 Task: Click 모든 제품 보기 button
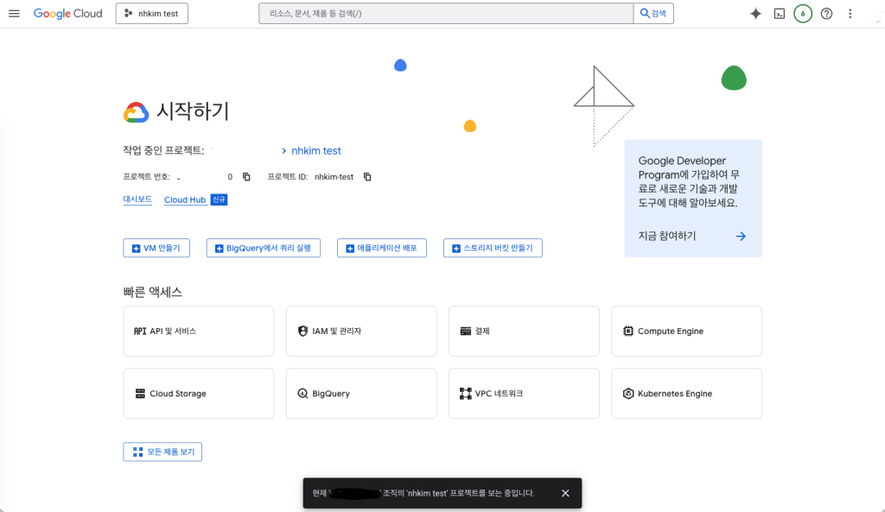coord(162,452)
